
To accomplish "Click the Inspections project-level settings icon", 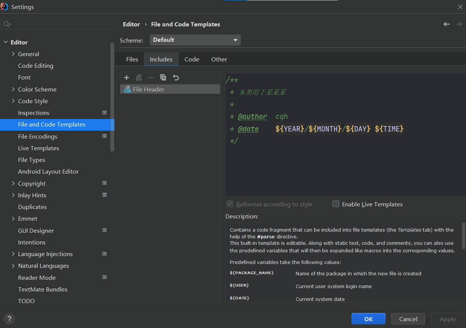I will coord(105,113).
